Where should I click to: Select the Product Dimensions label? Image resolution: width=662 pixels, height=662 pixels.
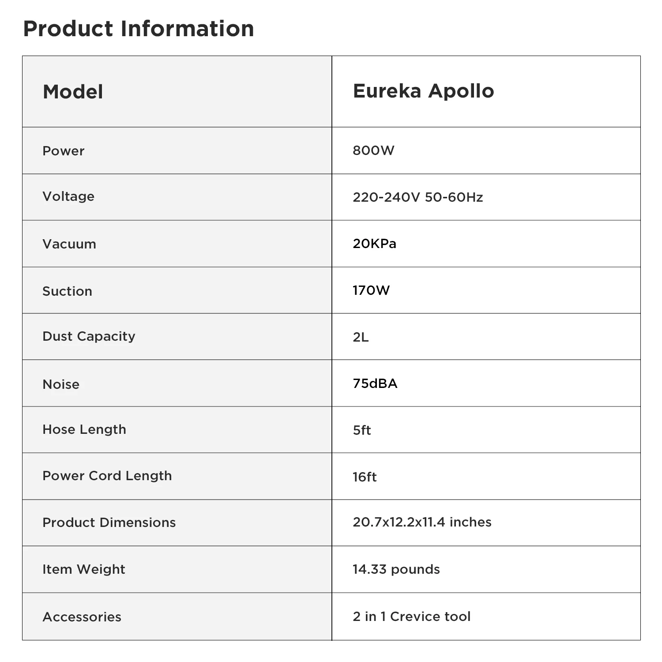(x=109, y=523)
